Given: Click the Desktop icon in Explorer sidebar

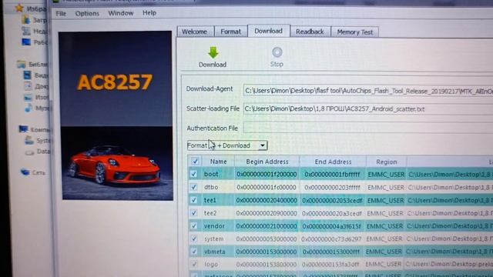Looking at the screenshot, I should pos(26,42).
